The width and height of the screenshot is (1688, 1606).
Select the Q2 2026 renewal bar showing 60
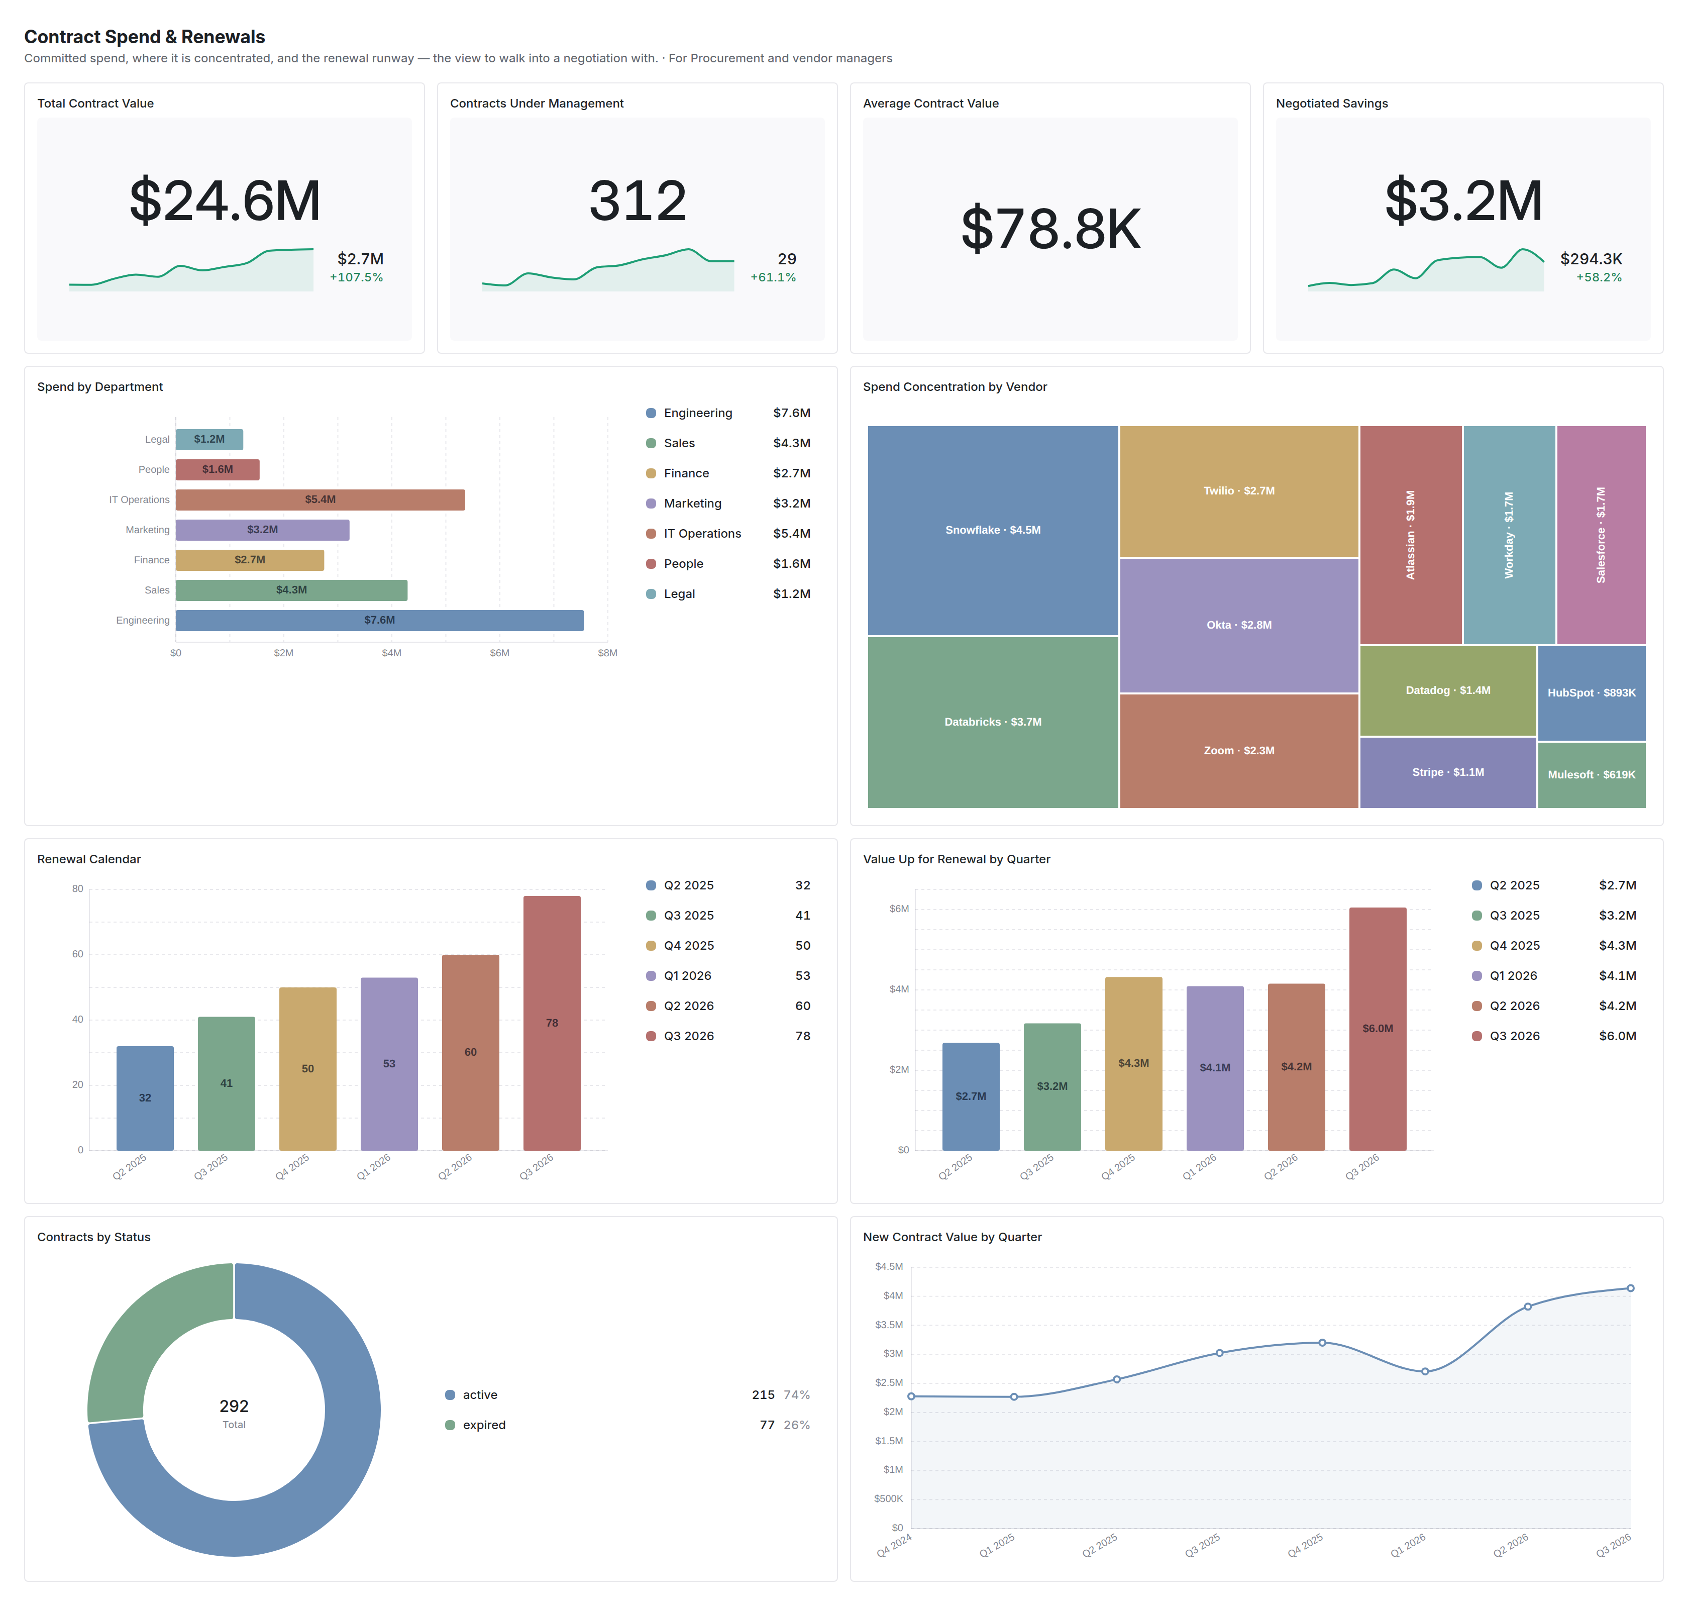point(470,1052)
